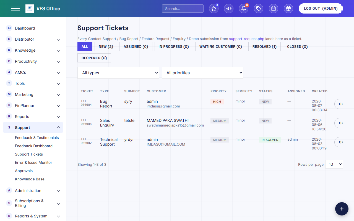The image size is (354, 221).
Task: Log out of the admin account
Action: (x=321, y=9)
